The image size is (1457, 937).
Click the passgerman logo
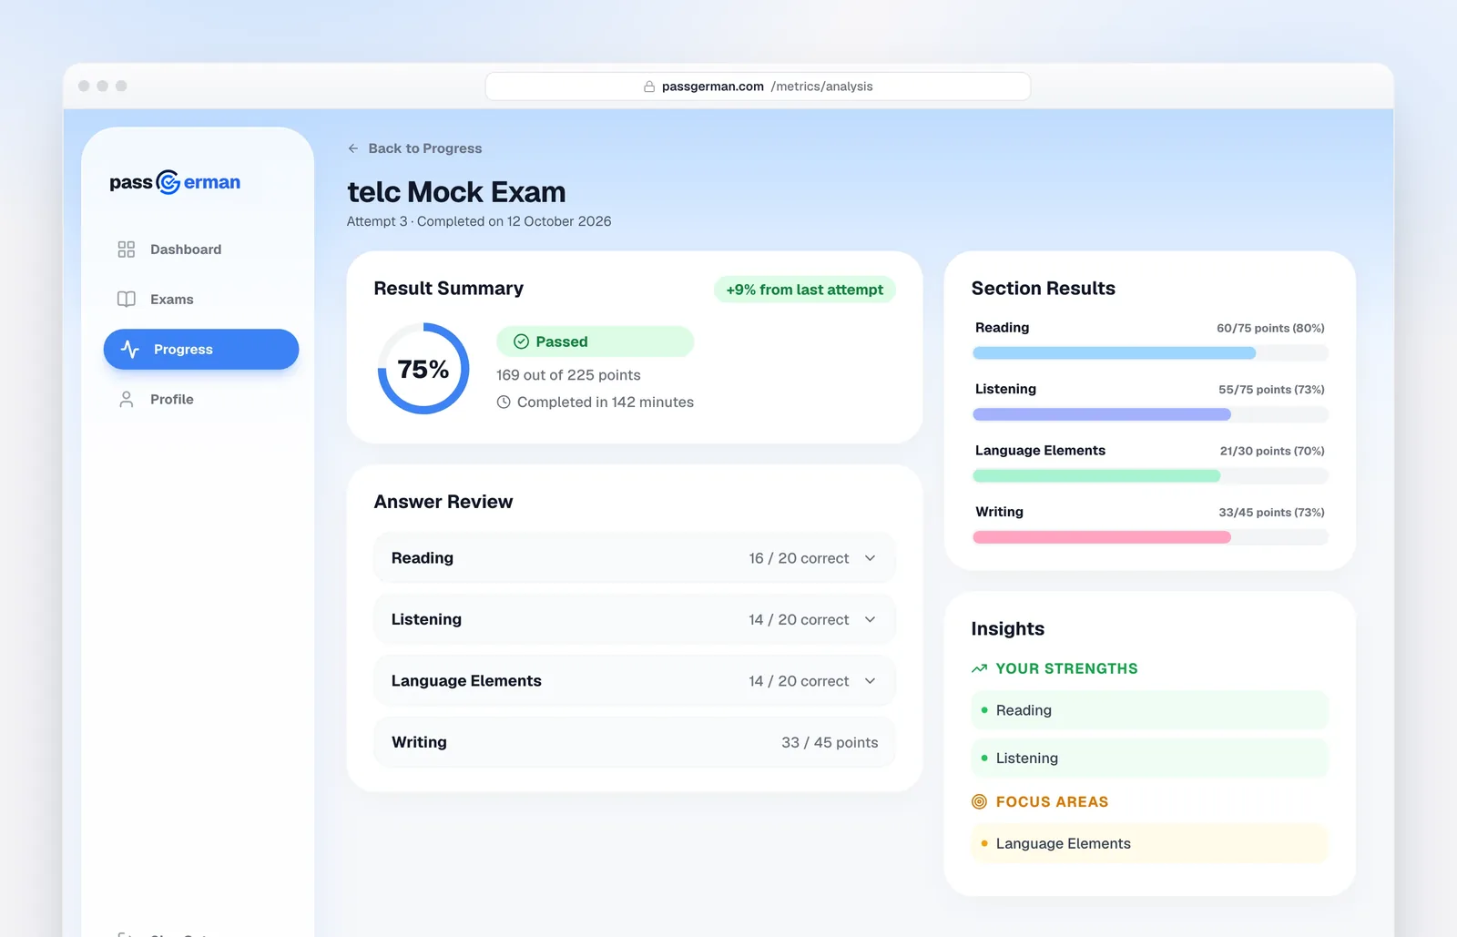(x=175, y=182)
